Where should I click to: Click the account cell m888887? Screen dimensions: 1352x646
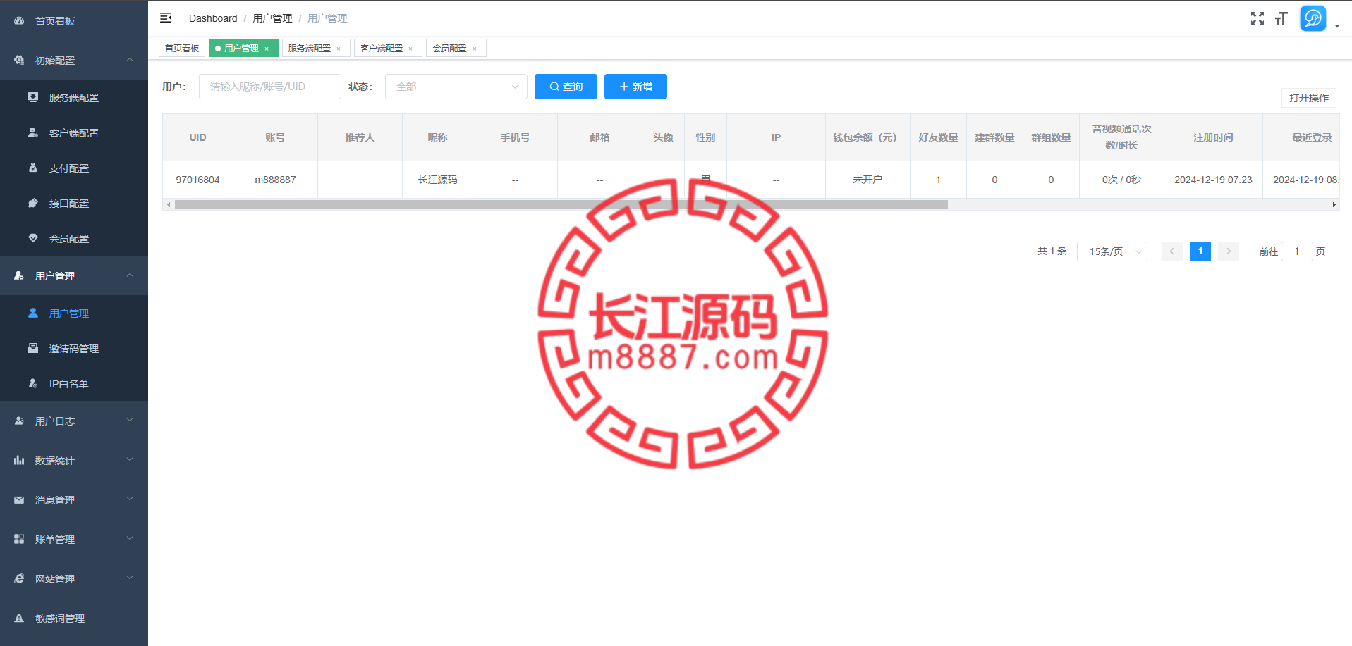275,180
